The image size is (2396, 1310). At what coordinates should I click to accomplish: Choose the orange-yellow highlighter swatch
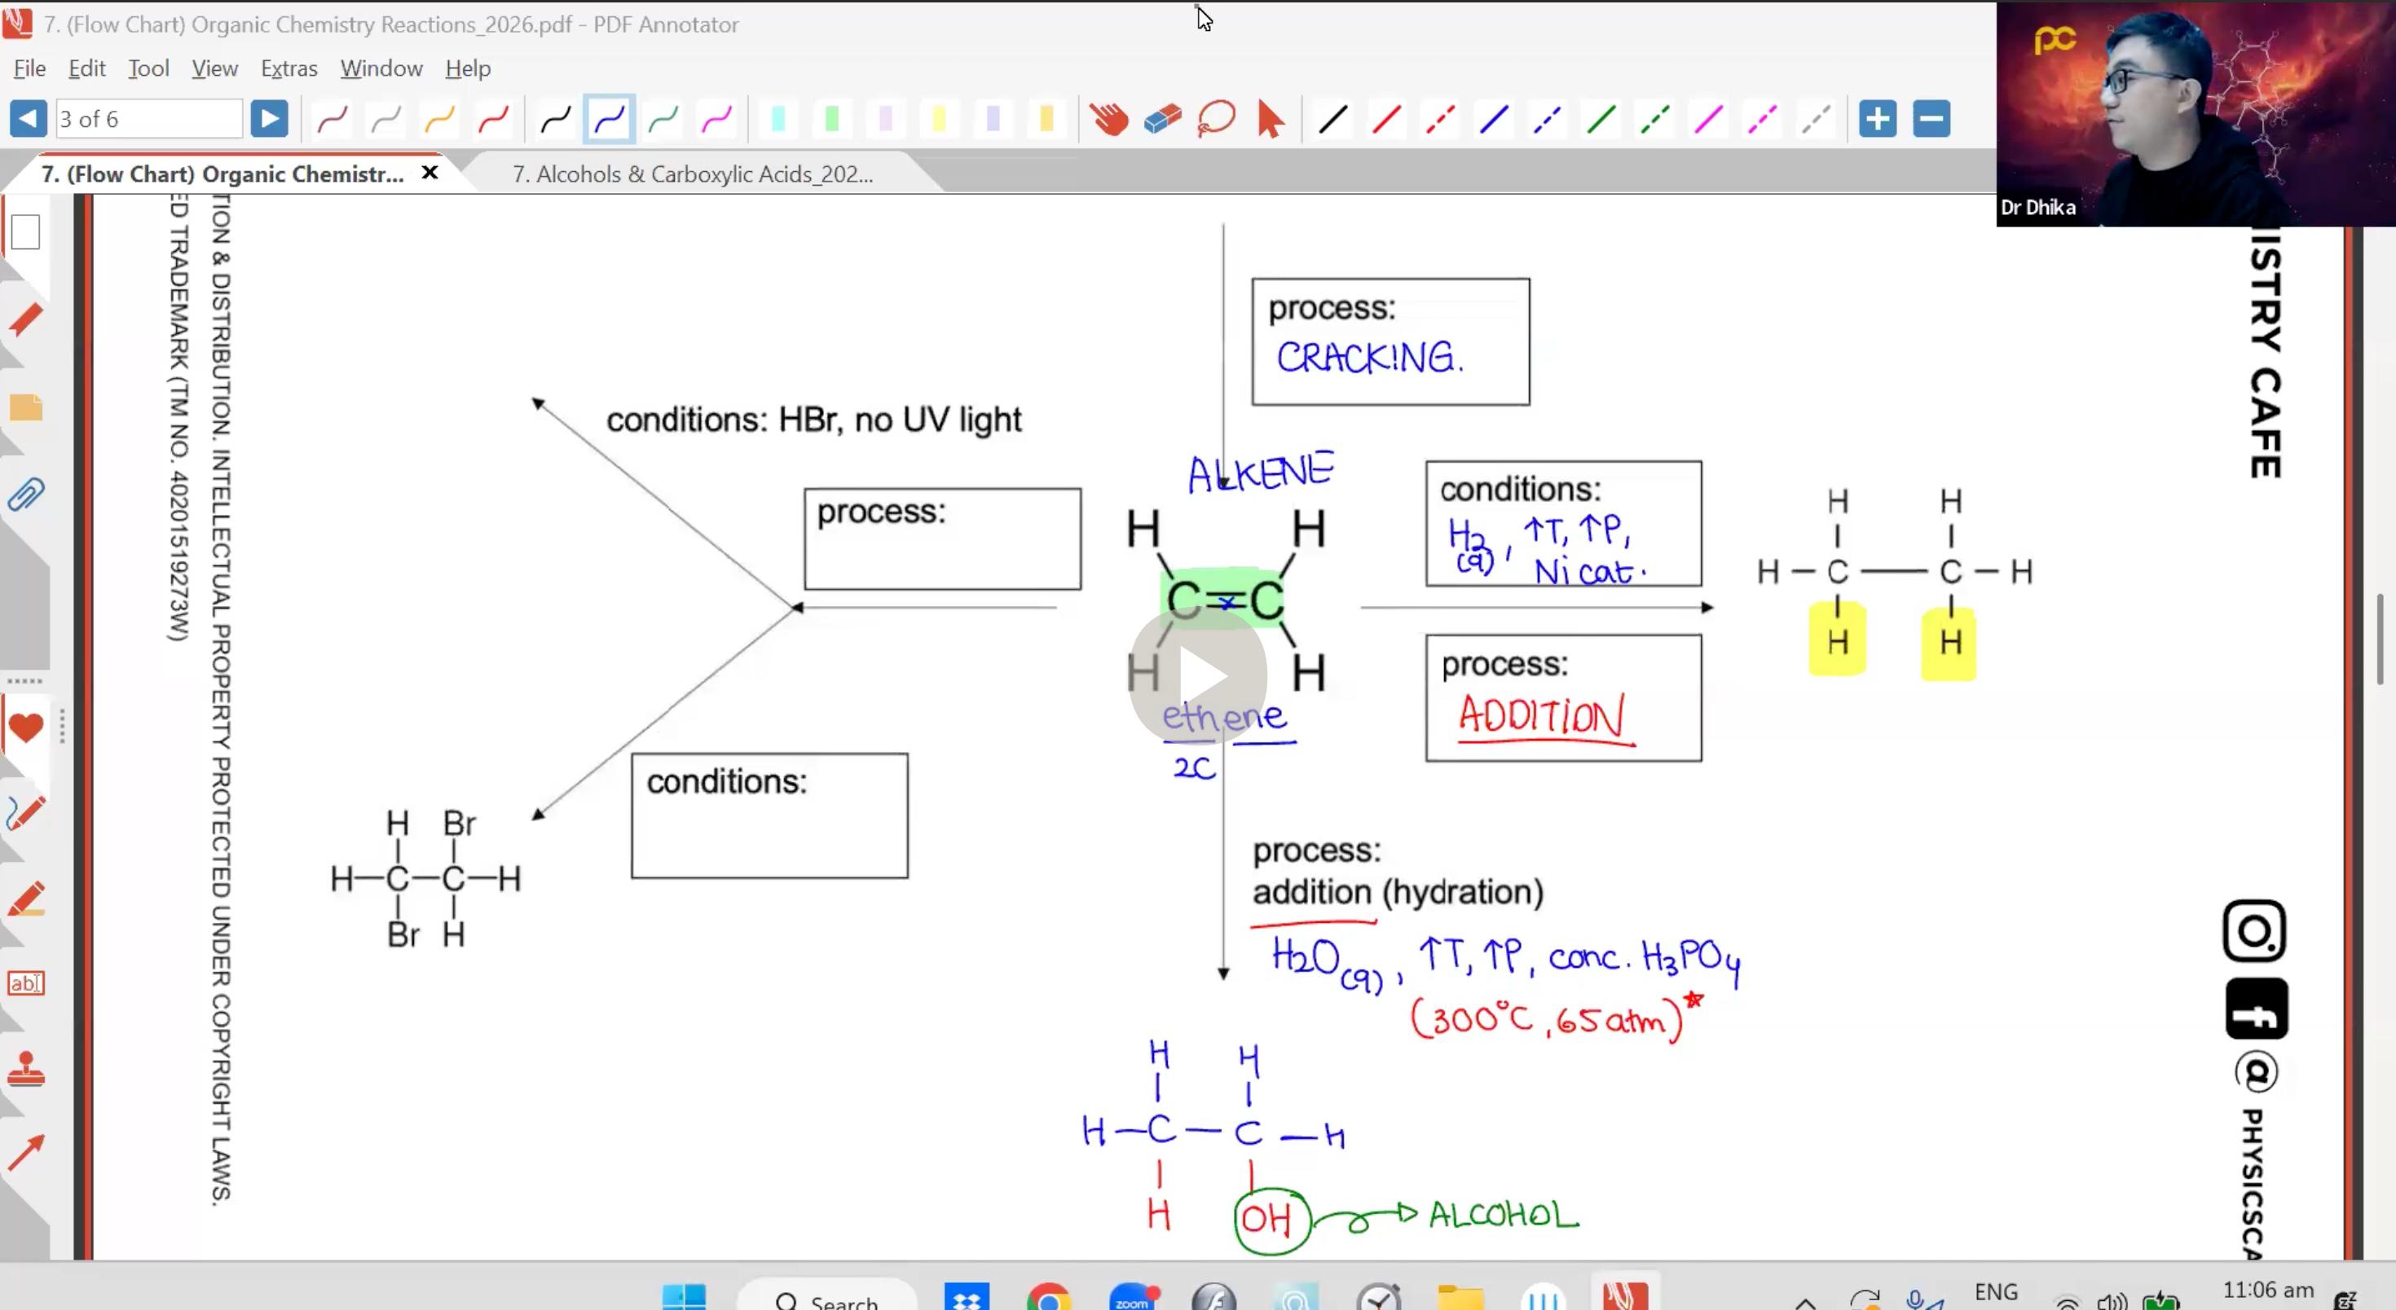coord(1046,119)
